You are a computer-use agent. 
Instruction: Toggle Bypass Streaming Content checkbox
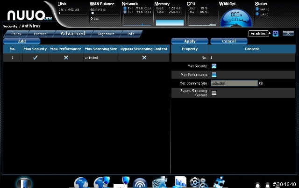click(x=214, y=93)
